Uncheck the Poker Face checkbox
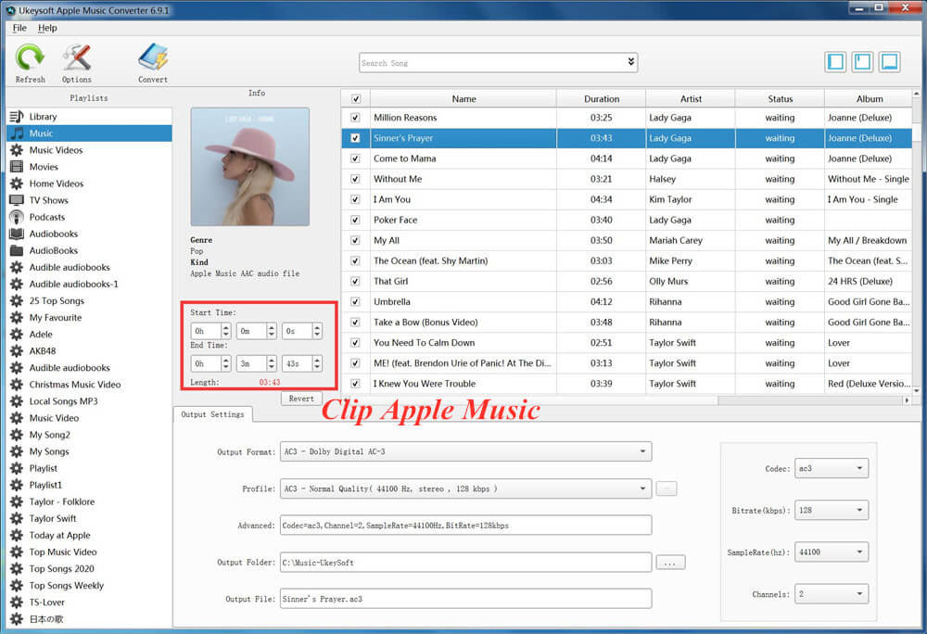Image resolution: width=927 pixels, height=634 pixels. pyautogui.click(x=355, y=220)
